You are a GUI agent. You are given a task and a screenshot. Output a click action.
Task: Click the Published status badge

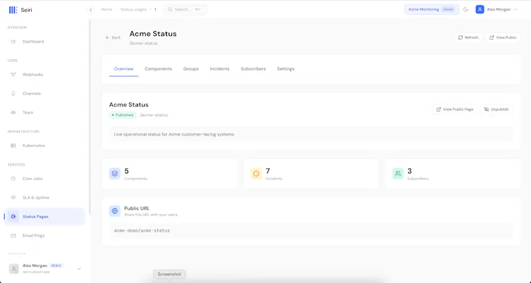[x=123, y=115]
